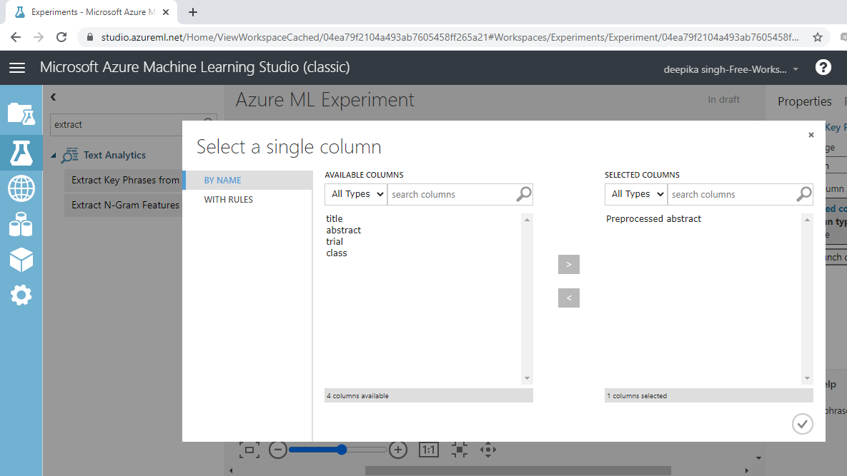Select 'title' in available columns
847x476 pixels.
(335, 218)
